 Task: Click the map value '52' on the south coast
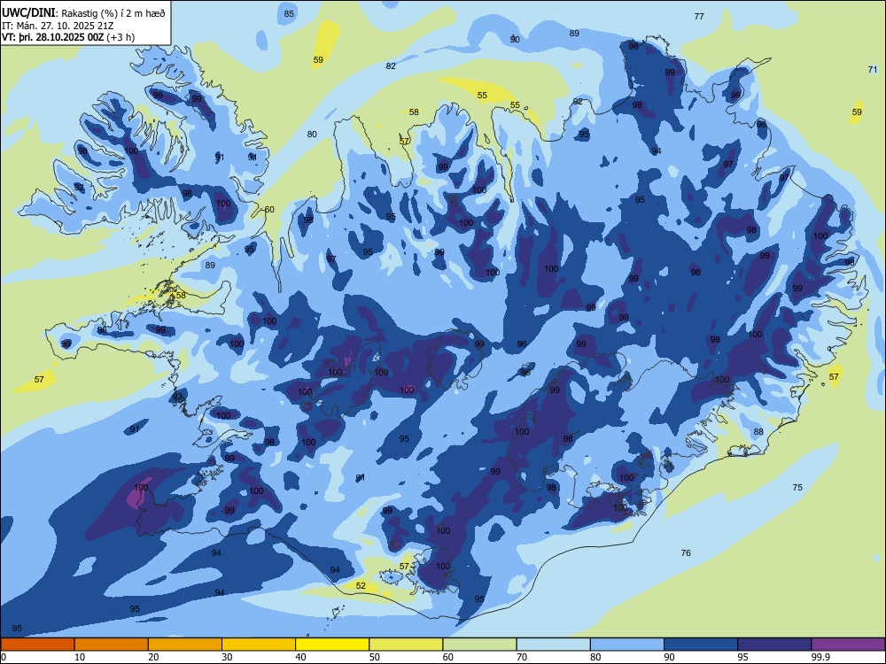[x=361, y=585]
